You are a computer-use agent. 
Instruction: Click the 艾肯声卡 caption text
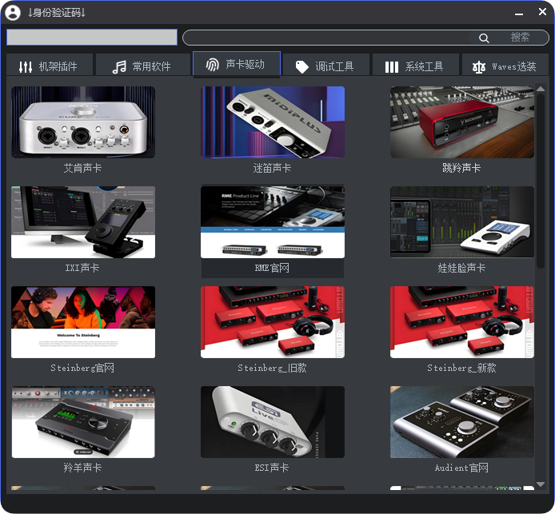click(x=83, y=168)
